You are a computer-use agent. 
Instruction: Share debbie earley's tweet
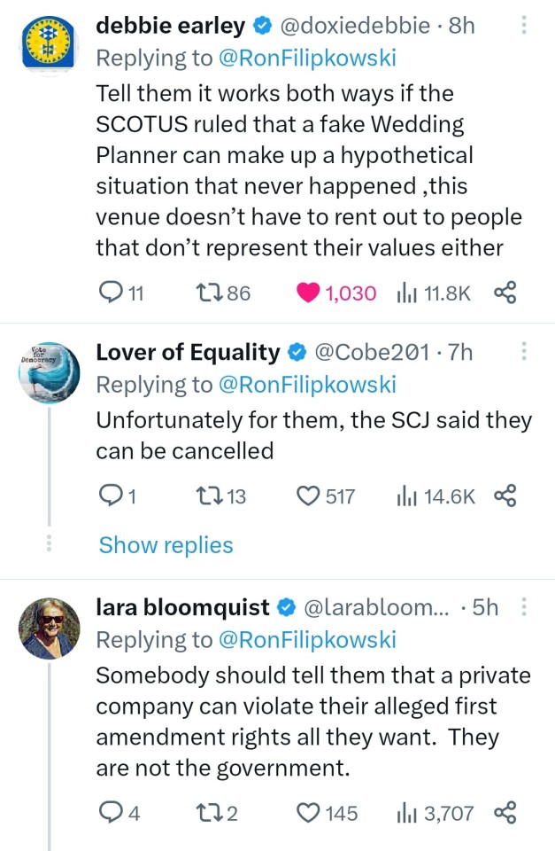[x=505, y=293]
